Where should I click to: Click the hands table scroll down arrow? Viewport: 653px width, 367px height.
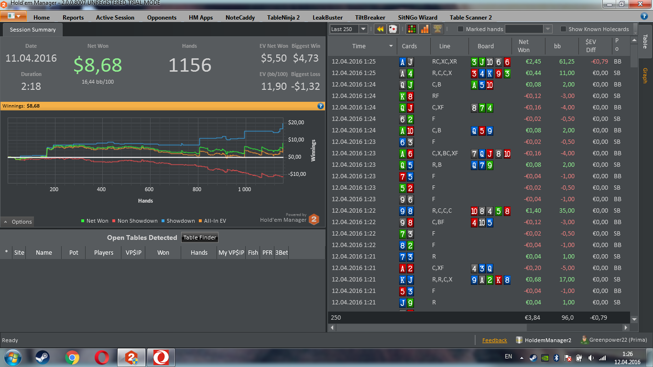click(x=634, y=319)
